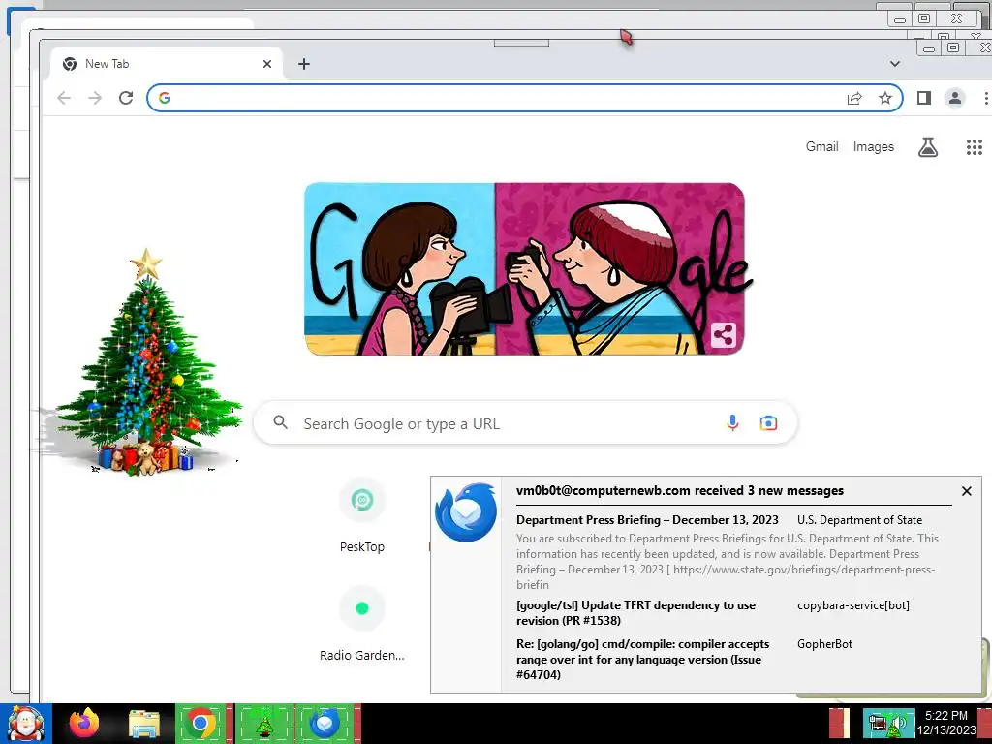
Task: Open the Chrome side panel icon
Action: (923, 98)
